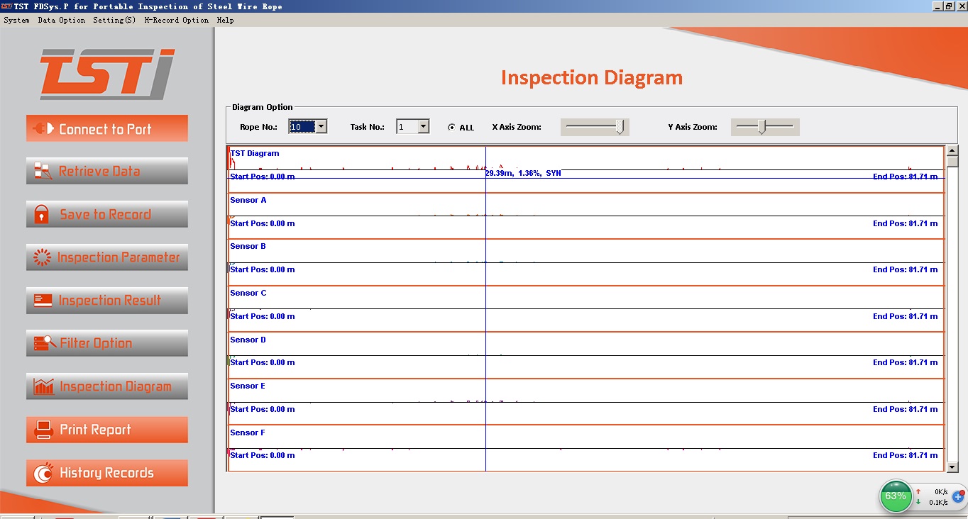Click the History Records clock icon
The image size is (968, 519).
44,473
